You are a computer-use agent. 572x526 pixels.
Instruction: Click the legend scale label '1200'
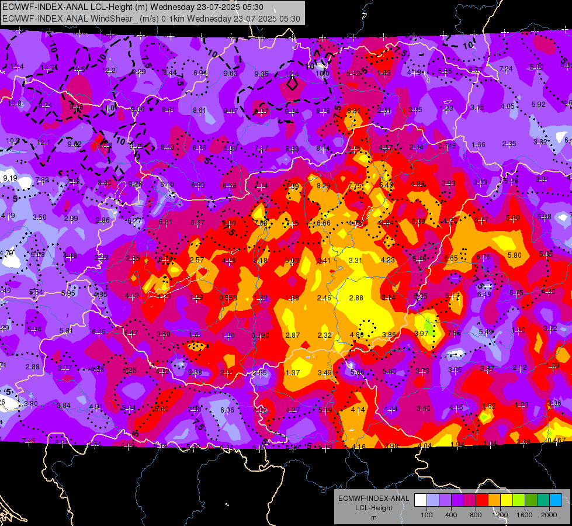tap(500, 515)
